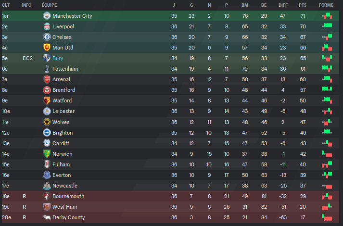Screen dimensions: 343x226
Task: Click the ÉQUIPE column header
Action: 50,5
